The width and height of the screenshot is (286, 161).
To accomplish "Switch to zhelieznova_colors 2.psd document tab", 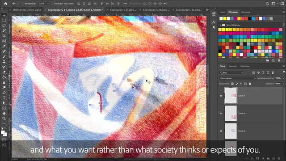I will coord(27,10).
